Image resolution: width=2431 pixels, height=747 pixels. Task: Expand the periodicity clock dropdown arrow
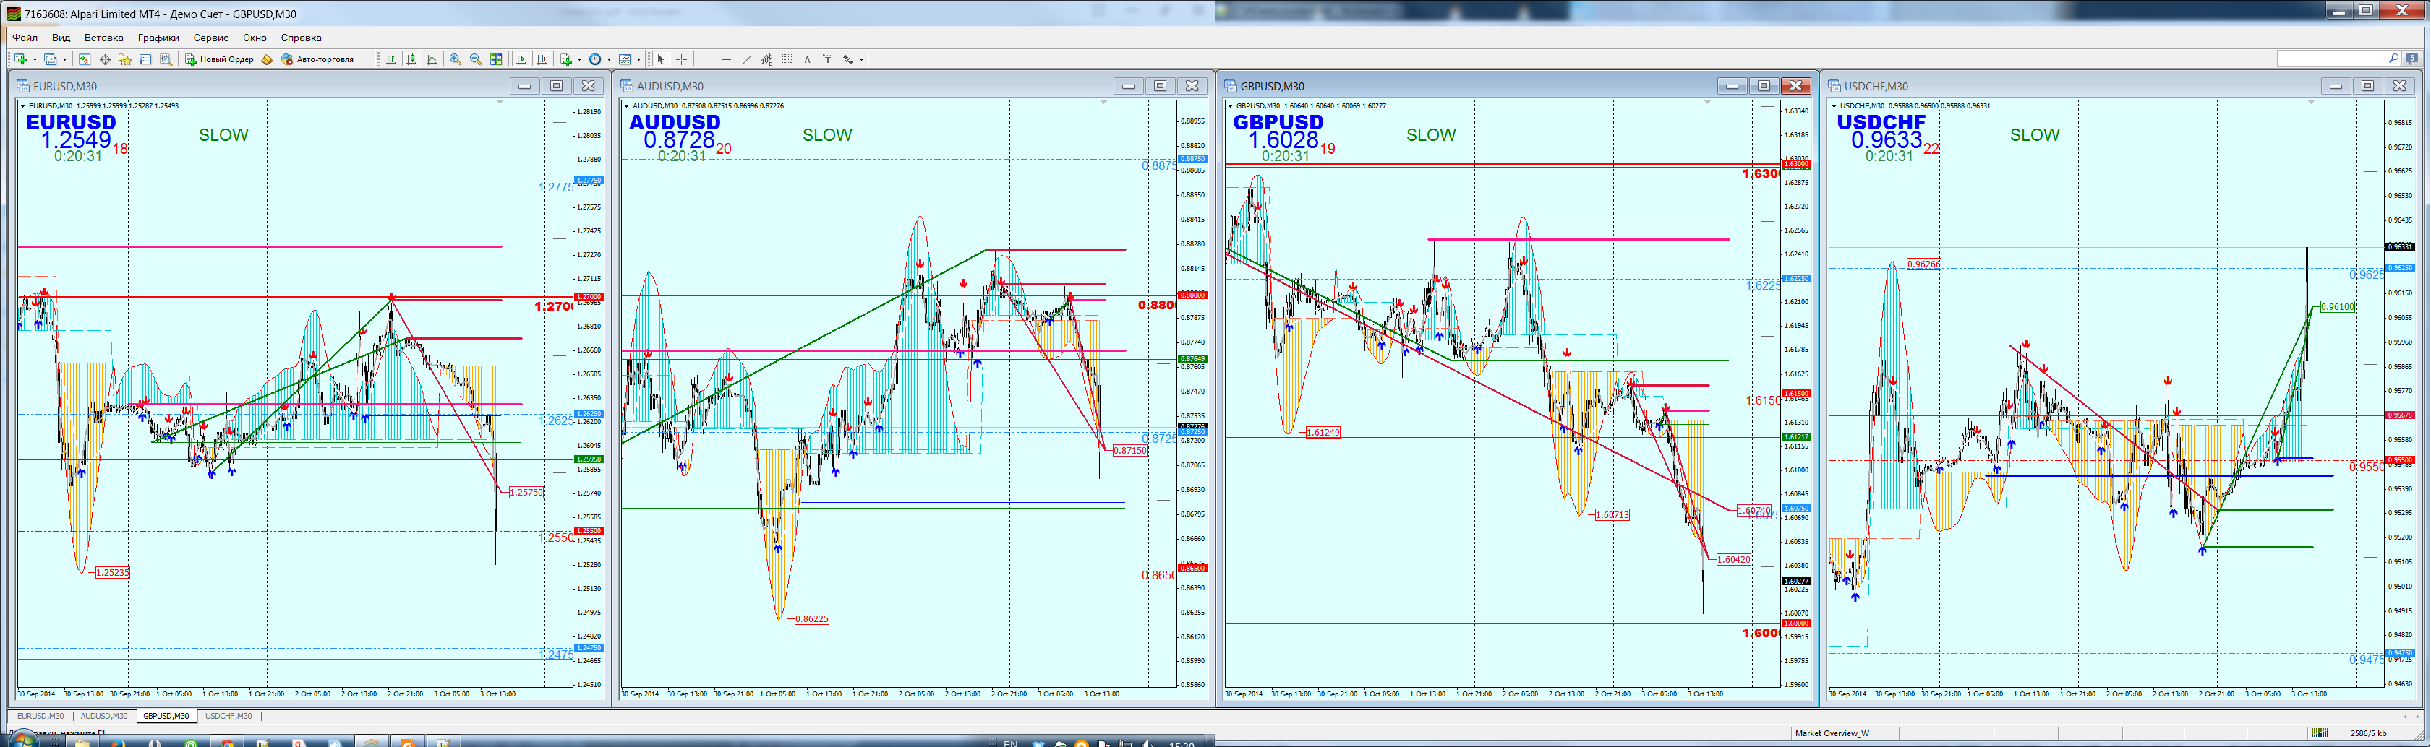[609, 59]
